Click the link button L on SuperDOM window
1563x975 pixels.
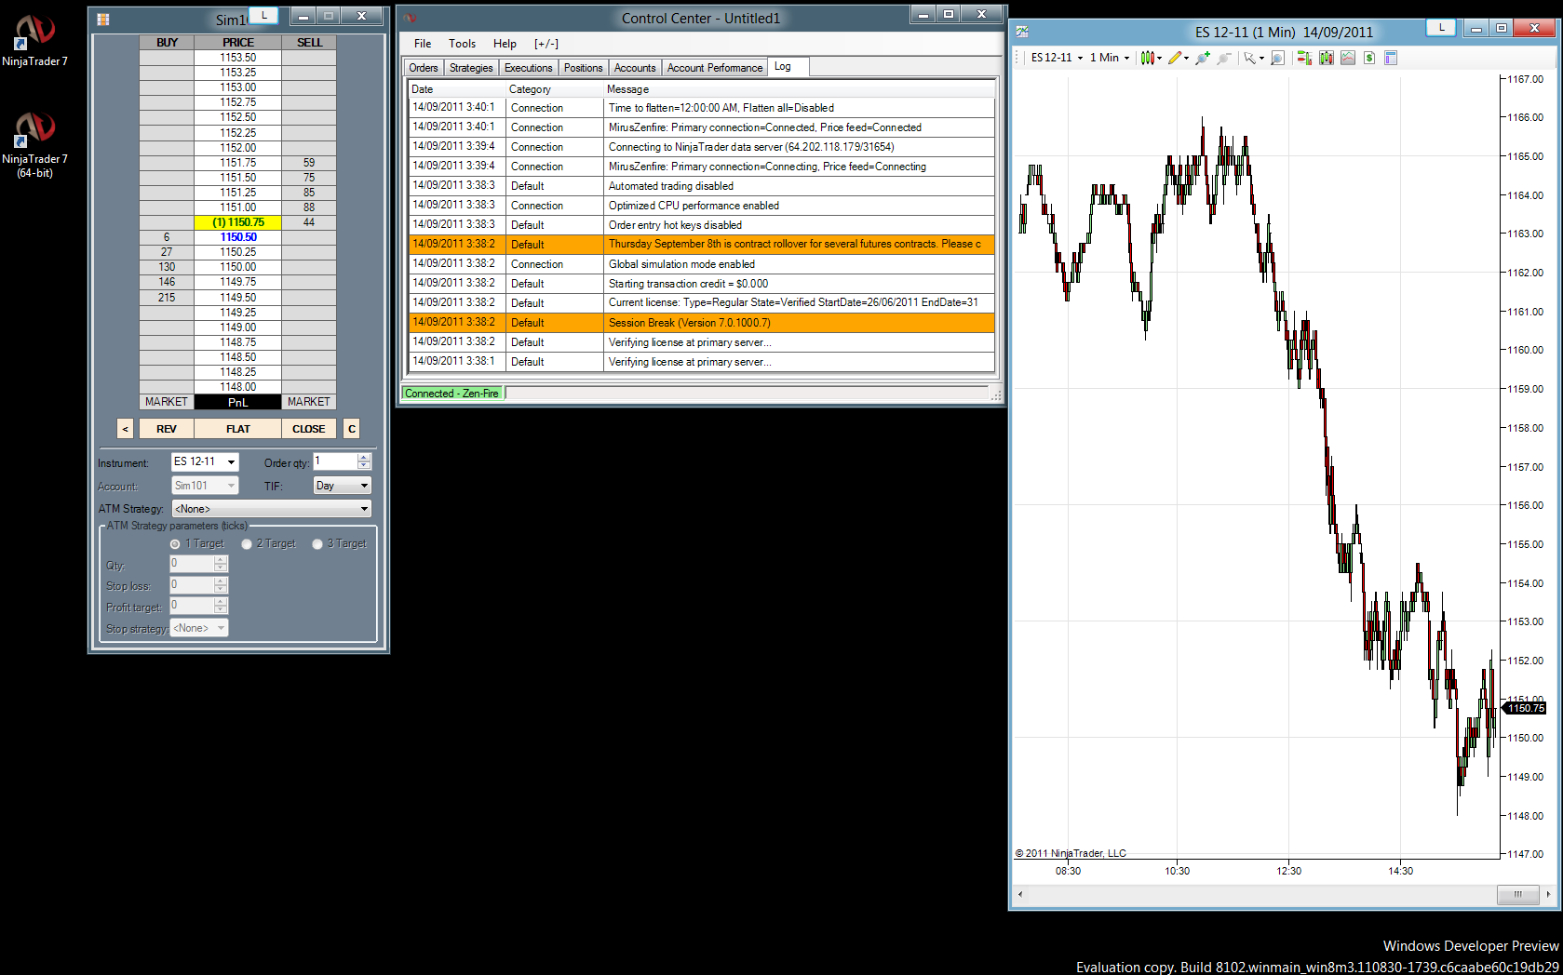[263, 15]
